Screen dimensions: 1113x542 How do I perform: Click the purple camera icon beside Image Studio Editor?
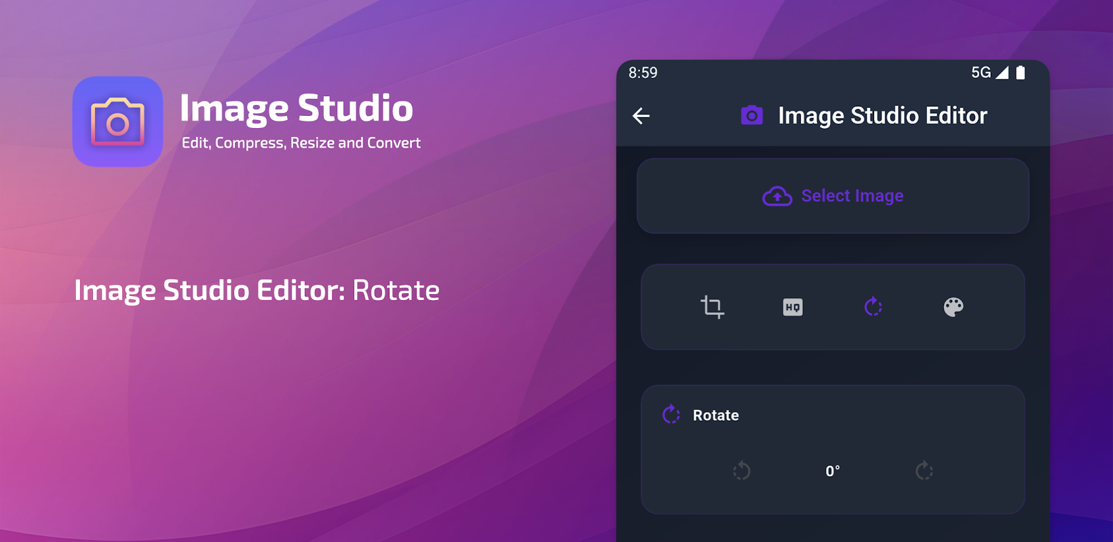pyautogui.click(x=752, y=115)
